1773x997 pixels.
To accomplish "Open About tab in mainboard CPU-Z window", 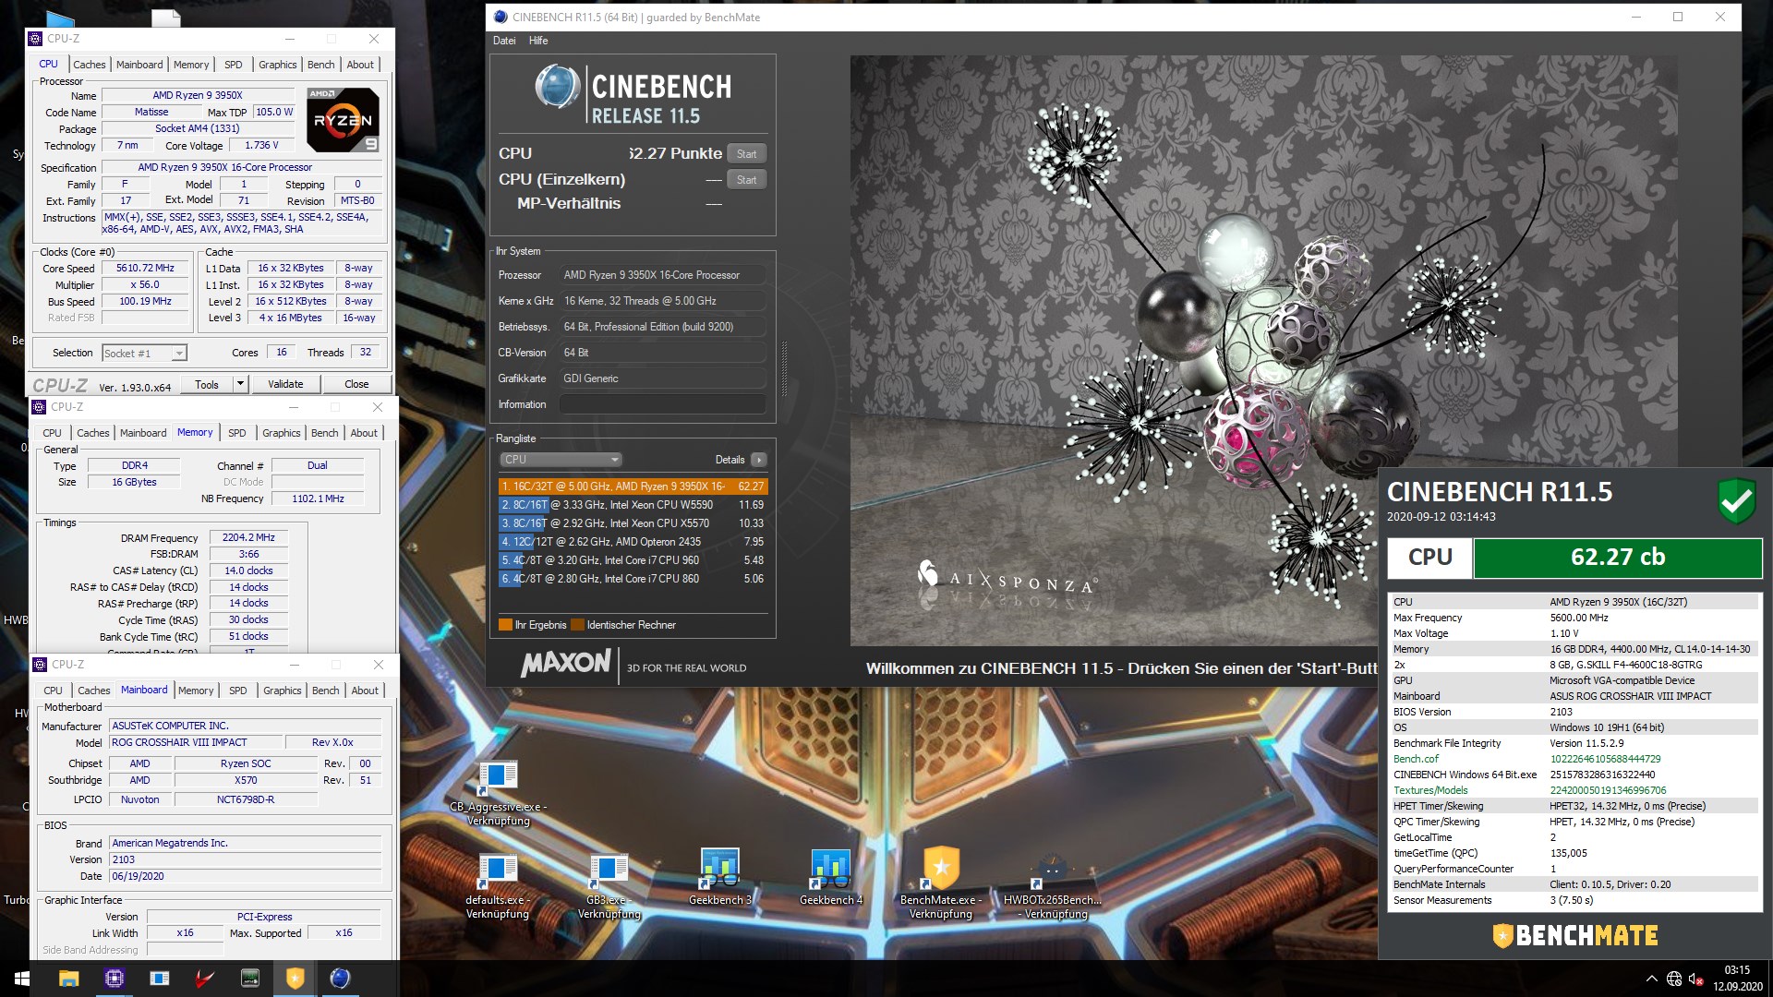I will click(x=365, y=691).
